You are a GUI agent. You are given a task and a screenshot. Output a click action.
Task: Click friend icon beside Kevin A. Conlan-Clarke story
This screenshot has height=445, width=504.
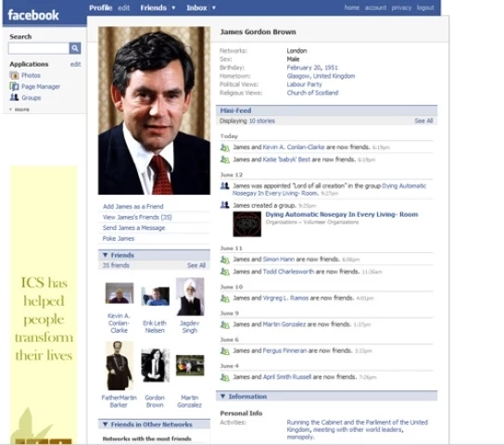[225, 147]
